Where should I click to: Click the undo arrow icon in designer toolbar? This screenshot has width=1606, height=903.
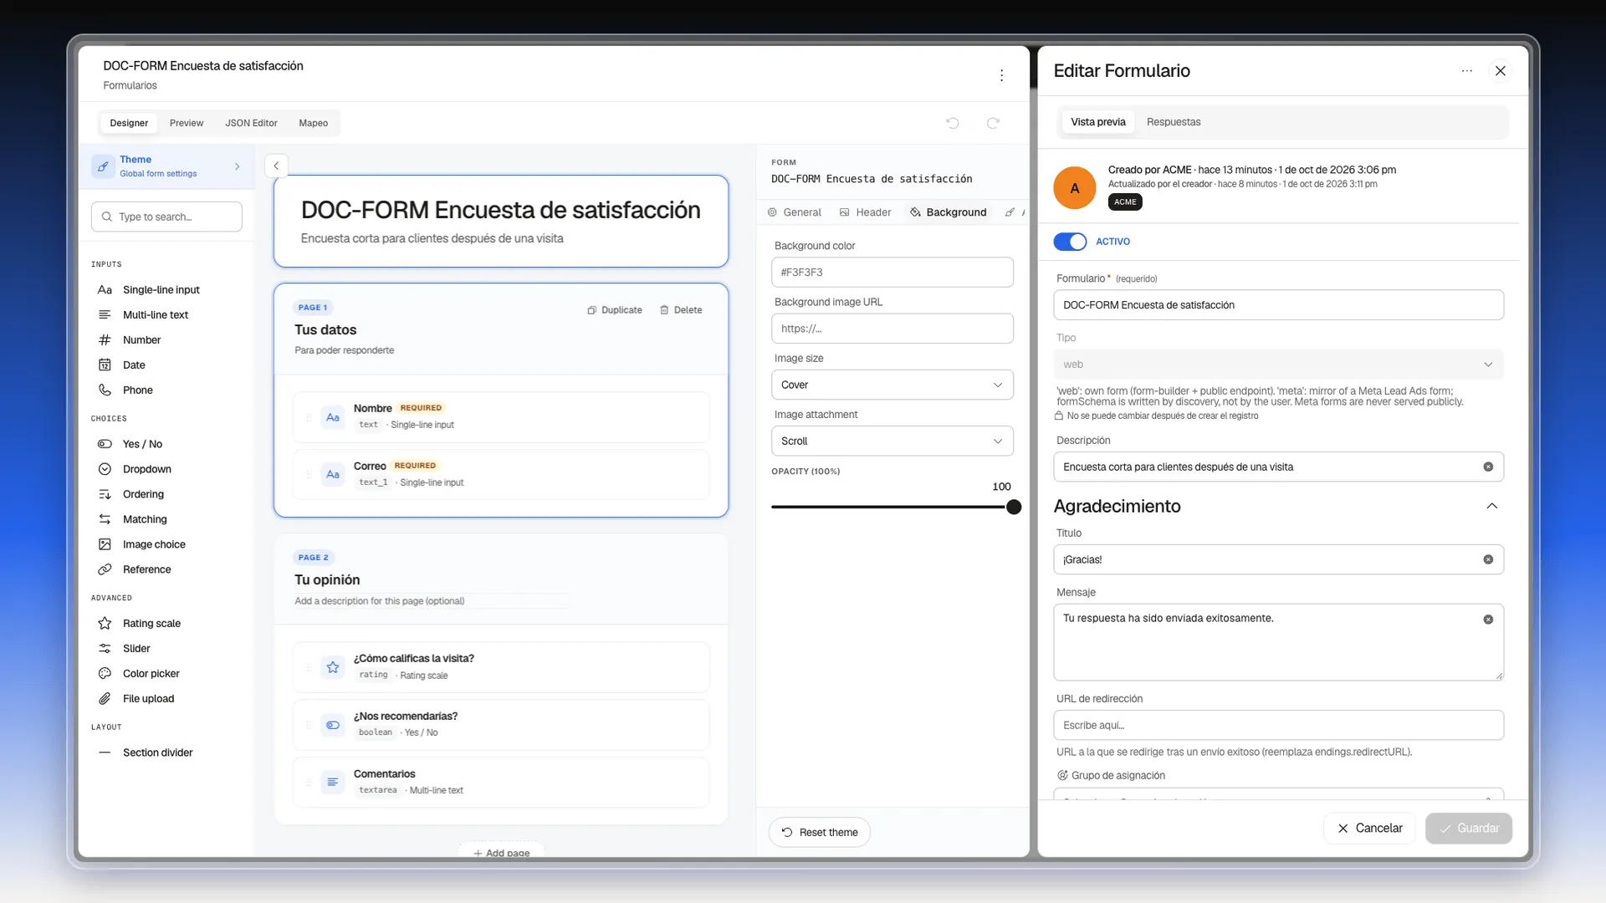pos(952,123)
